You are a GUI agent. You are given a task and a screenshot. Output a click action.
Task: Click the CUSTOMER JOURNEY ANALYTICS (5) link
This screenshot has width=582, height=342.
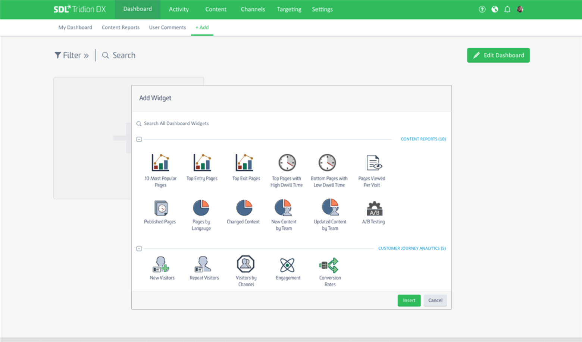point(412,248)
